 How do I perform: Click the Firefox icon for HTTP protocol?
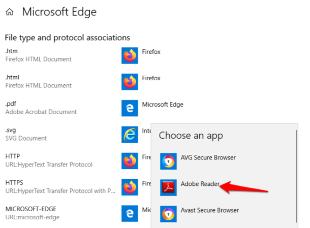130,160
